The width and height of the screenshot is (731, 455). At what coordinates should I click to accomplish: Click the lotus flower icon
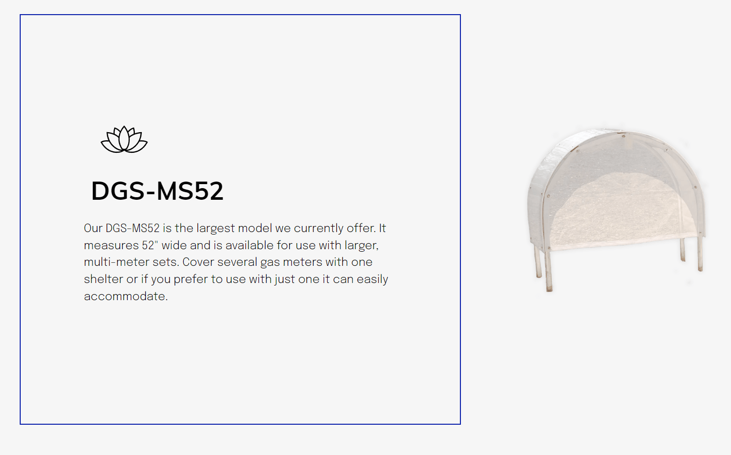point(124,139)
